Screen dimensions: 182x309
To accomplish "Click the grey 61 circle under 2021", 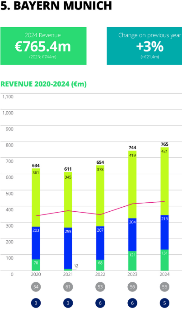I will 68,287.
